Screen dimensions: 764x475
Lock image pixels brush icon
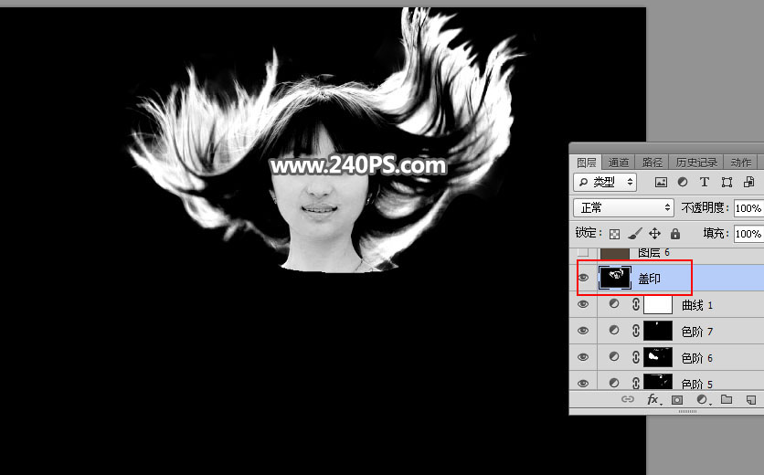[x=635, y=234]
